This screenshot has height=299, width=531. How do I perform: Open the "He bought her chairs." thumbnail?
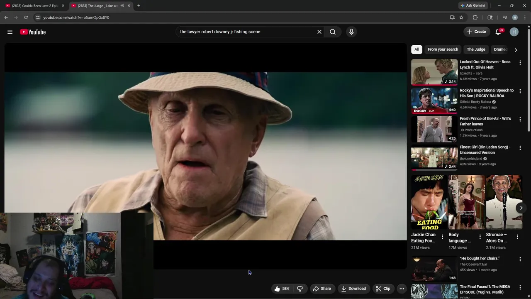point(434,268)
